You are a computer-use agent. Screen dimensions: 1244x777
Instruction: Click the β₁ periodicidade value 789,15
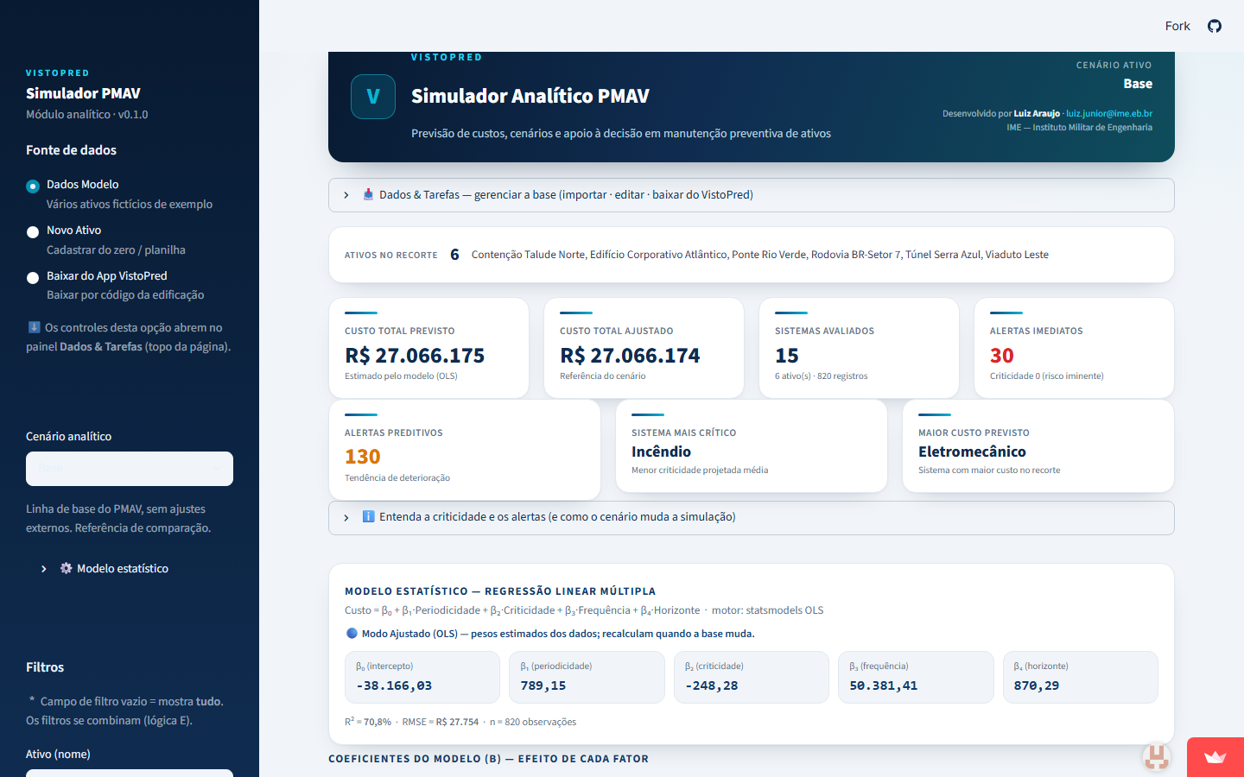pos(543,685)
